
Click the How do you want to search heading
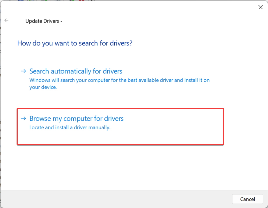coord(75,43)
